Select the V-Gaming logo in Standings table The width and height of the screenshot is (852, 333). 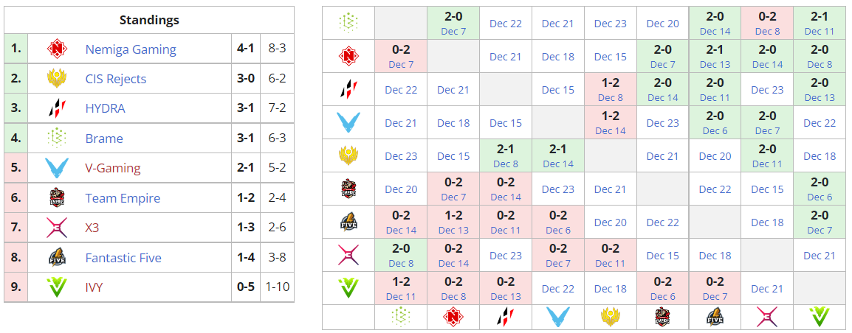pos(57,168)
